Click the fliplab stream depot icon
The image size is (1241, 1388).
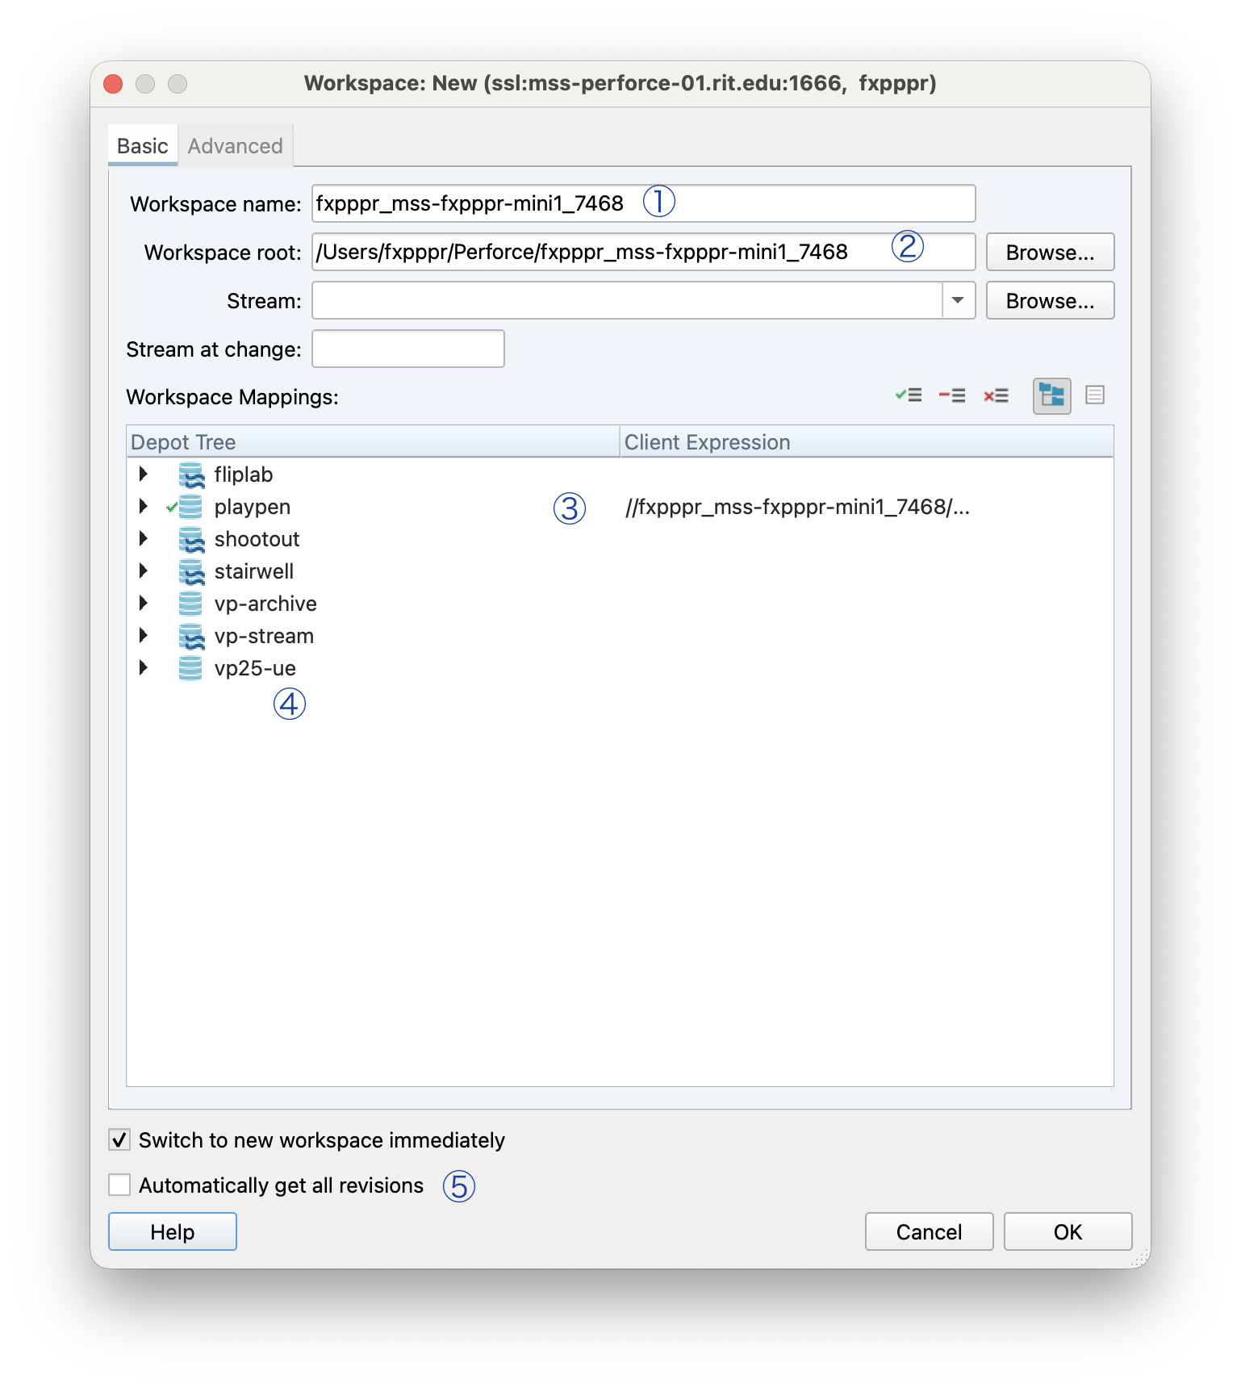[190, 475]
